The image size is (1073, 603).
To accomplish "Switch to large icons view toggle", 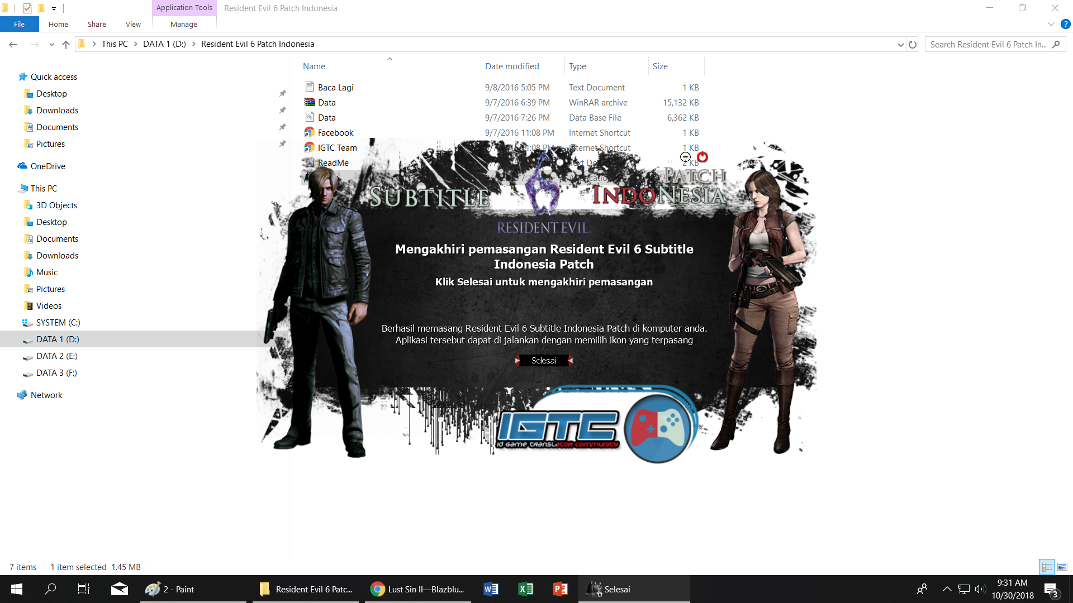I will point(1062,567).
